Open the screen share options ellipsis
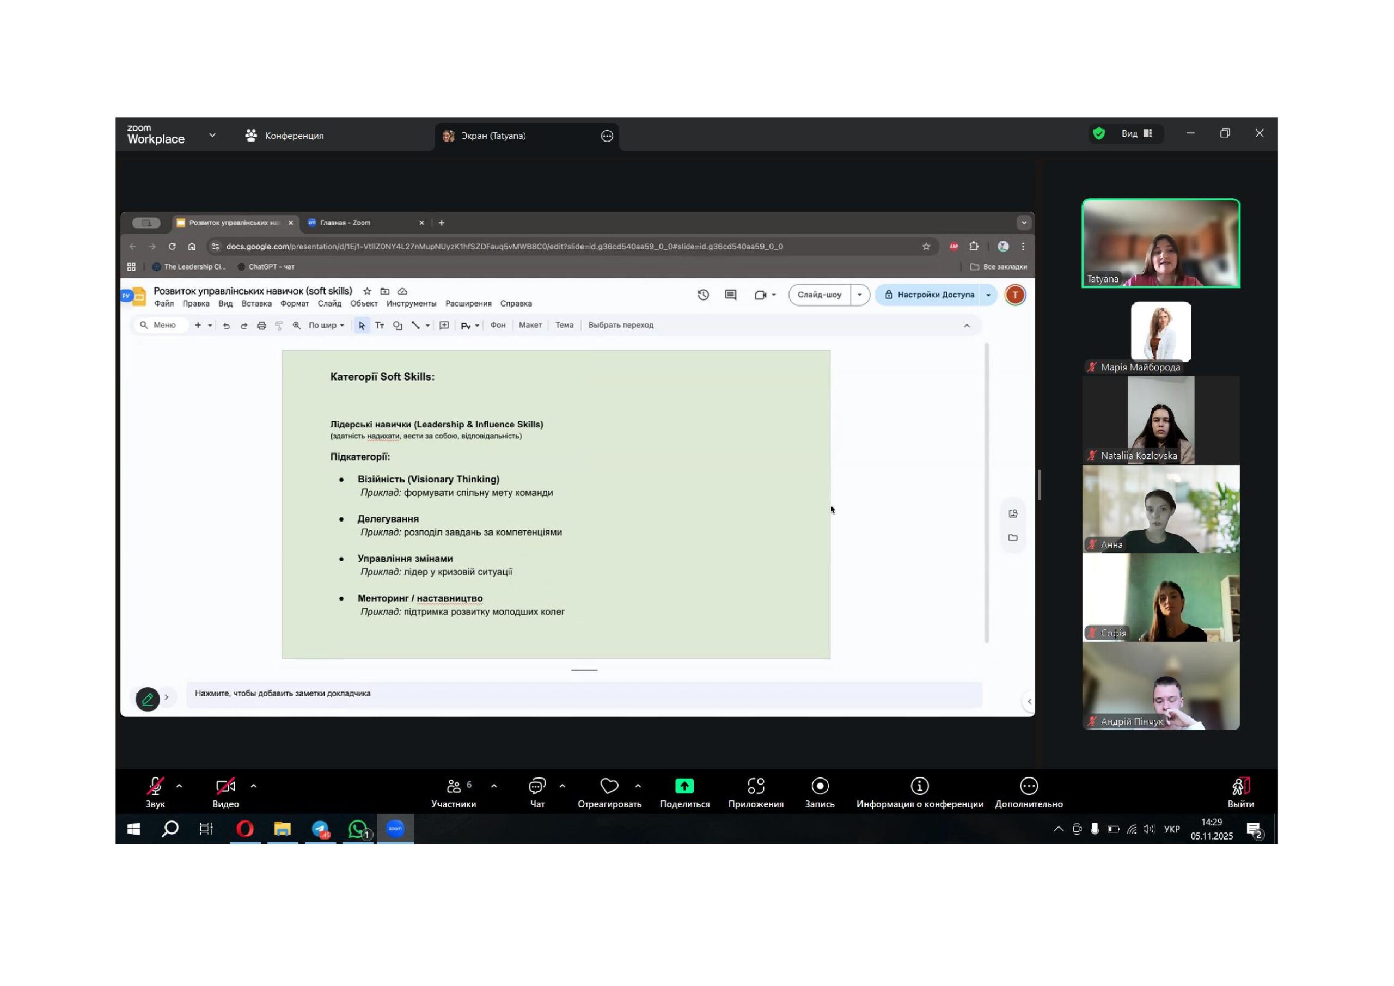The height and width of the screenshot is (986, 1394). coord(607,136)
